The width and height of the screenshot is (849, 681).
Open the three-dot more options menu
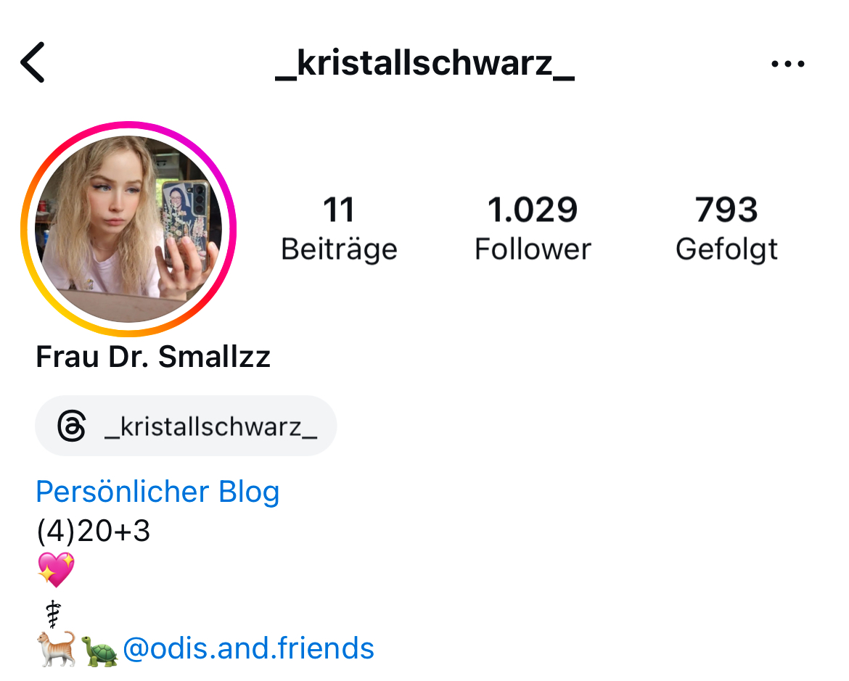tap(788, 64)
